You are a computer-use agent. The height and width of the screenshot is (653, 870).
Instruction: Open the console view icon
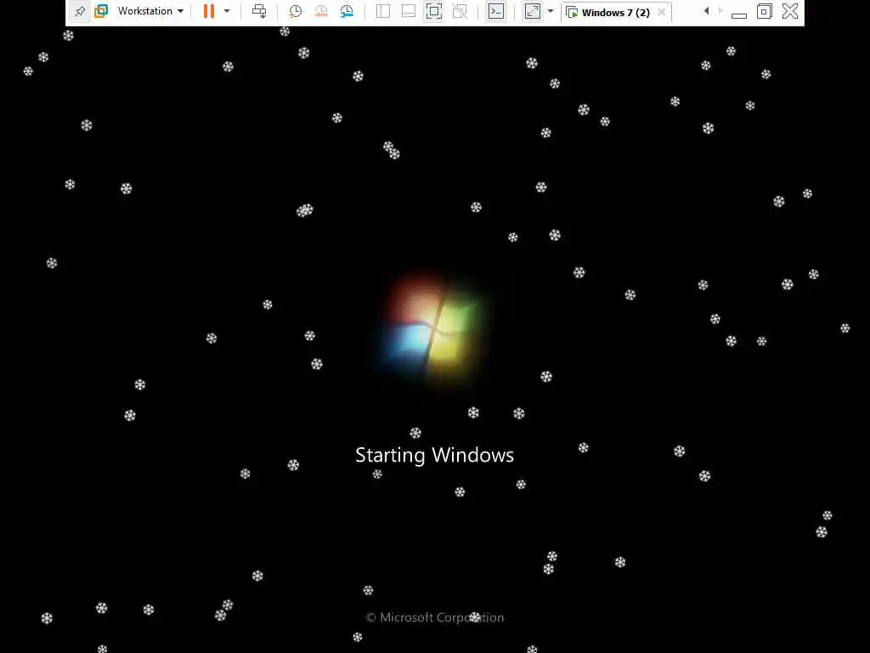tap(496, 11)
